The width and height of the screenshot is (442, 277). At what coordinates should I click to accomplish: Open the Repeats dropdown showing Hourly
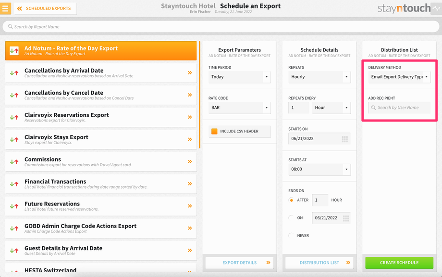click(x=319, y=77)
